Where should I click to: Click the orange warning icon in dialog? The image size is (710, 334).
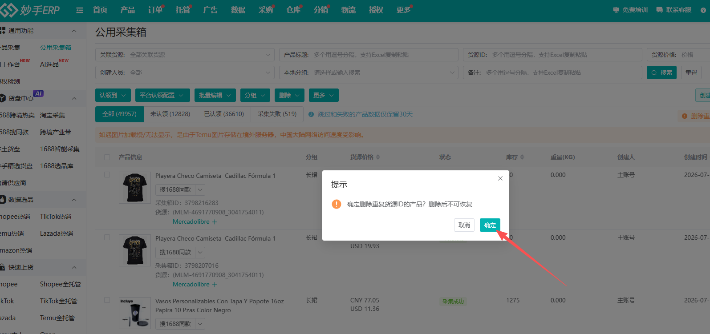tap(336, 204)
